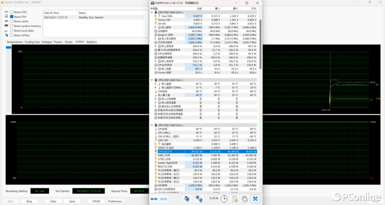This screenshot has width=385, height=205.
Task: Click lightning icon beside iGPU VID
Action: click(155, 140)
